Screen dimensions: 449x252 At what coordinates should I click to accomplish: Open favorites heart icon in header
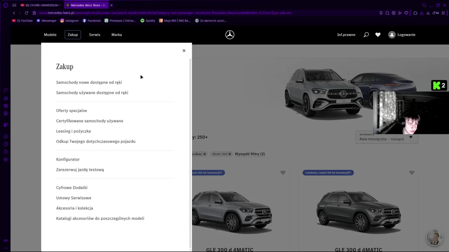click(378, 35)
